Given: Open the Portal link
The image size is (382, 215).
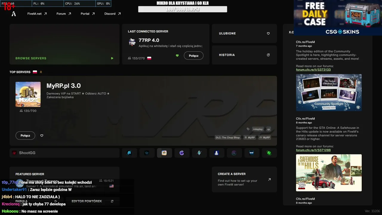Looking at the screenshot, I should coord(87,14).
